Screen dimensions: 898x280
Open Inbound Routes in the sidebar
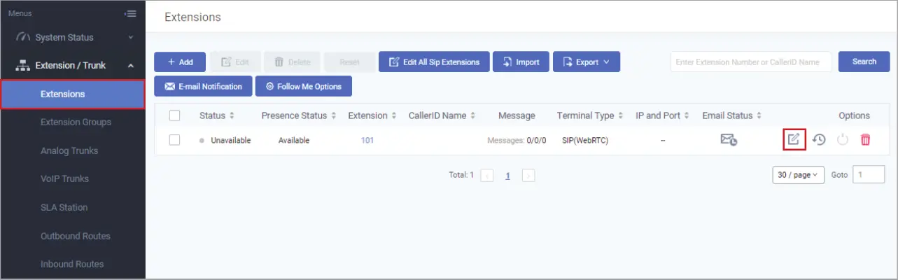click(72, 264)
